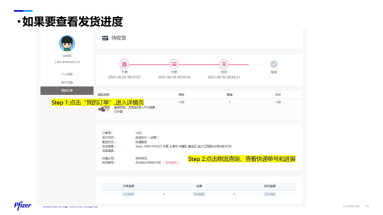383x215 pixels.
Task: Open the 个人信息 menu item
Action: 67,74
